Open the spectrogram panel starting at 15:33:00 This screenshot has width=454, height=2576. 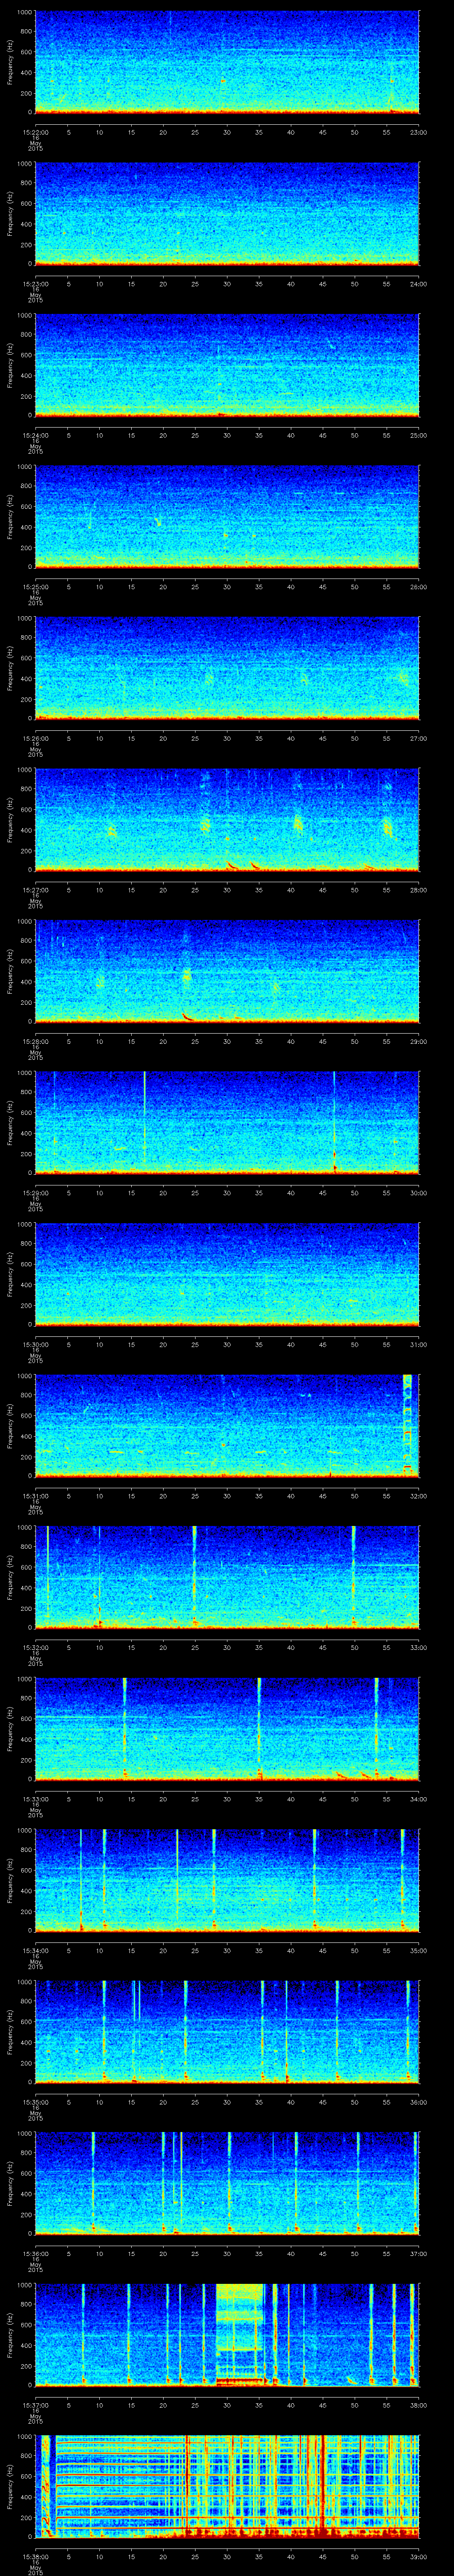pyautogui.click(x=227, y=1728)
